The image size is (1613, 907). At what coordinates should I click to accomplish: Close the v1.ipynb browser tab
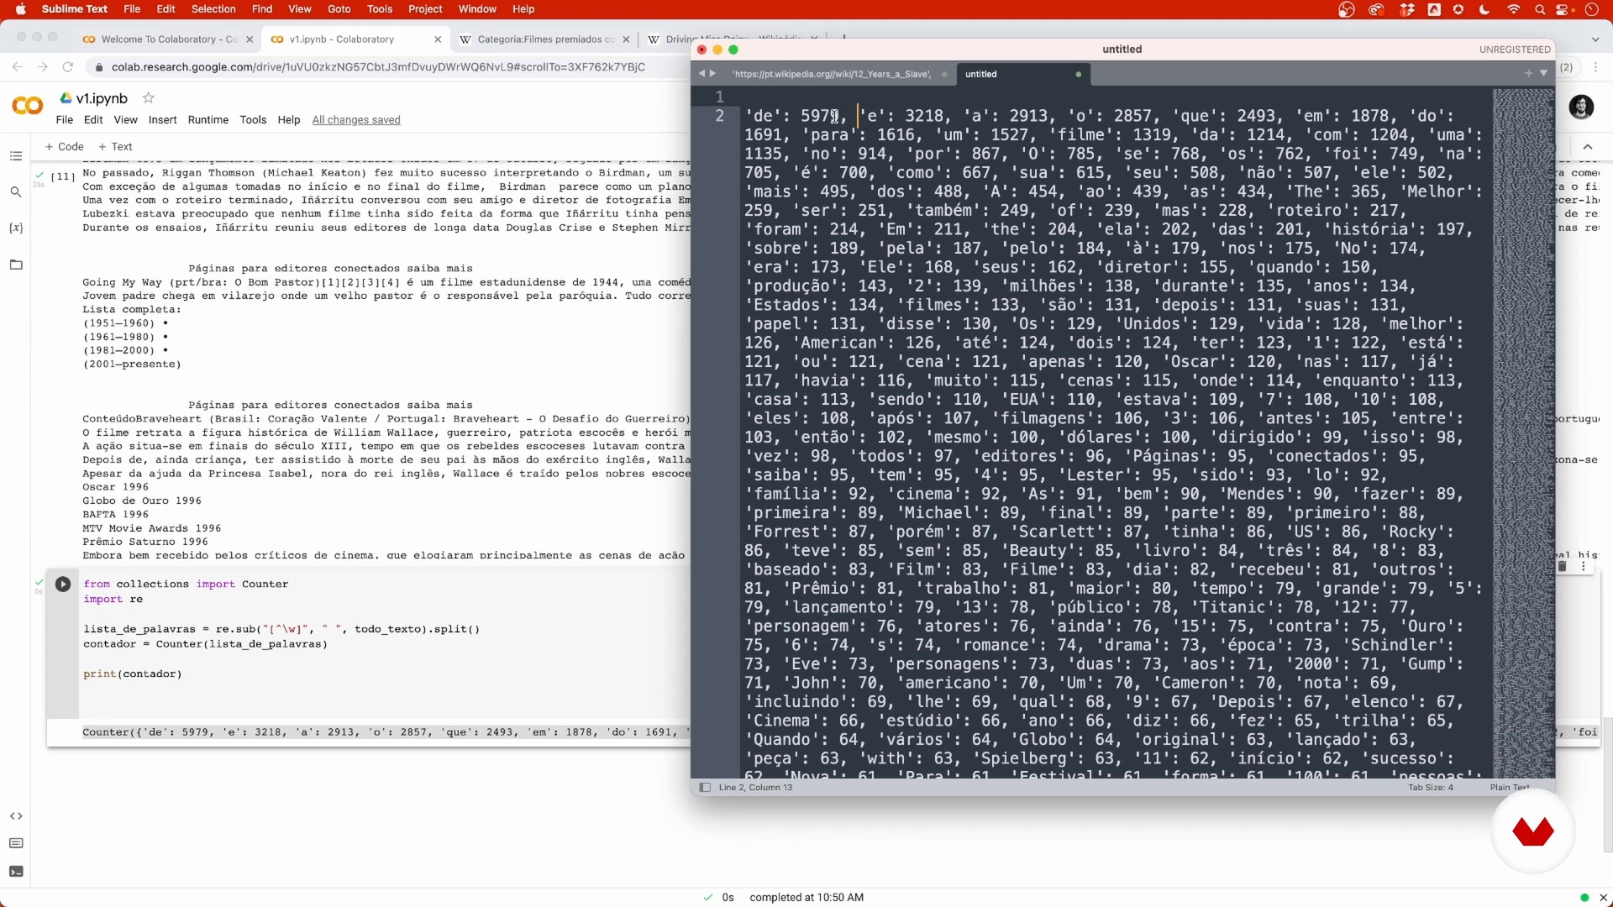[438, 39]
